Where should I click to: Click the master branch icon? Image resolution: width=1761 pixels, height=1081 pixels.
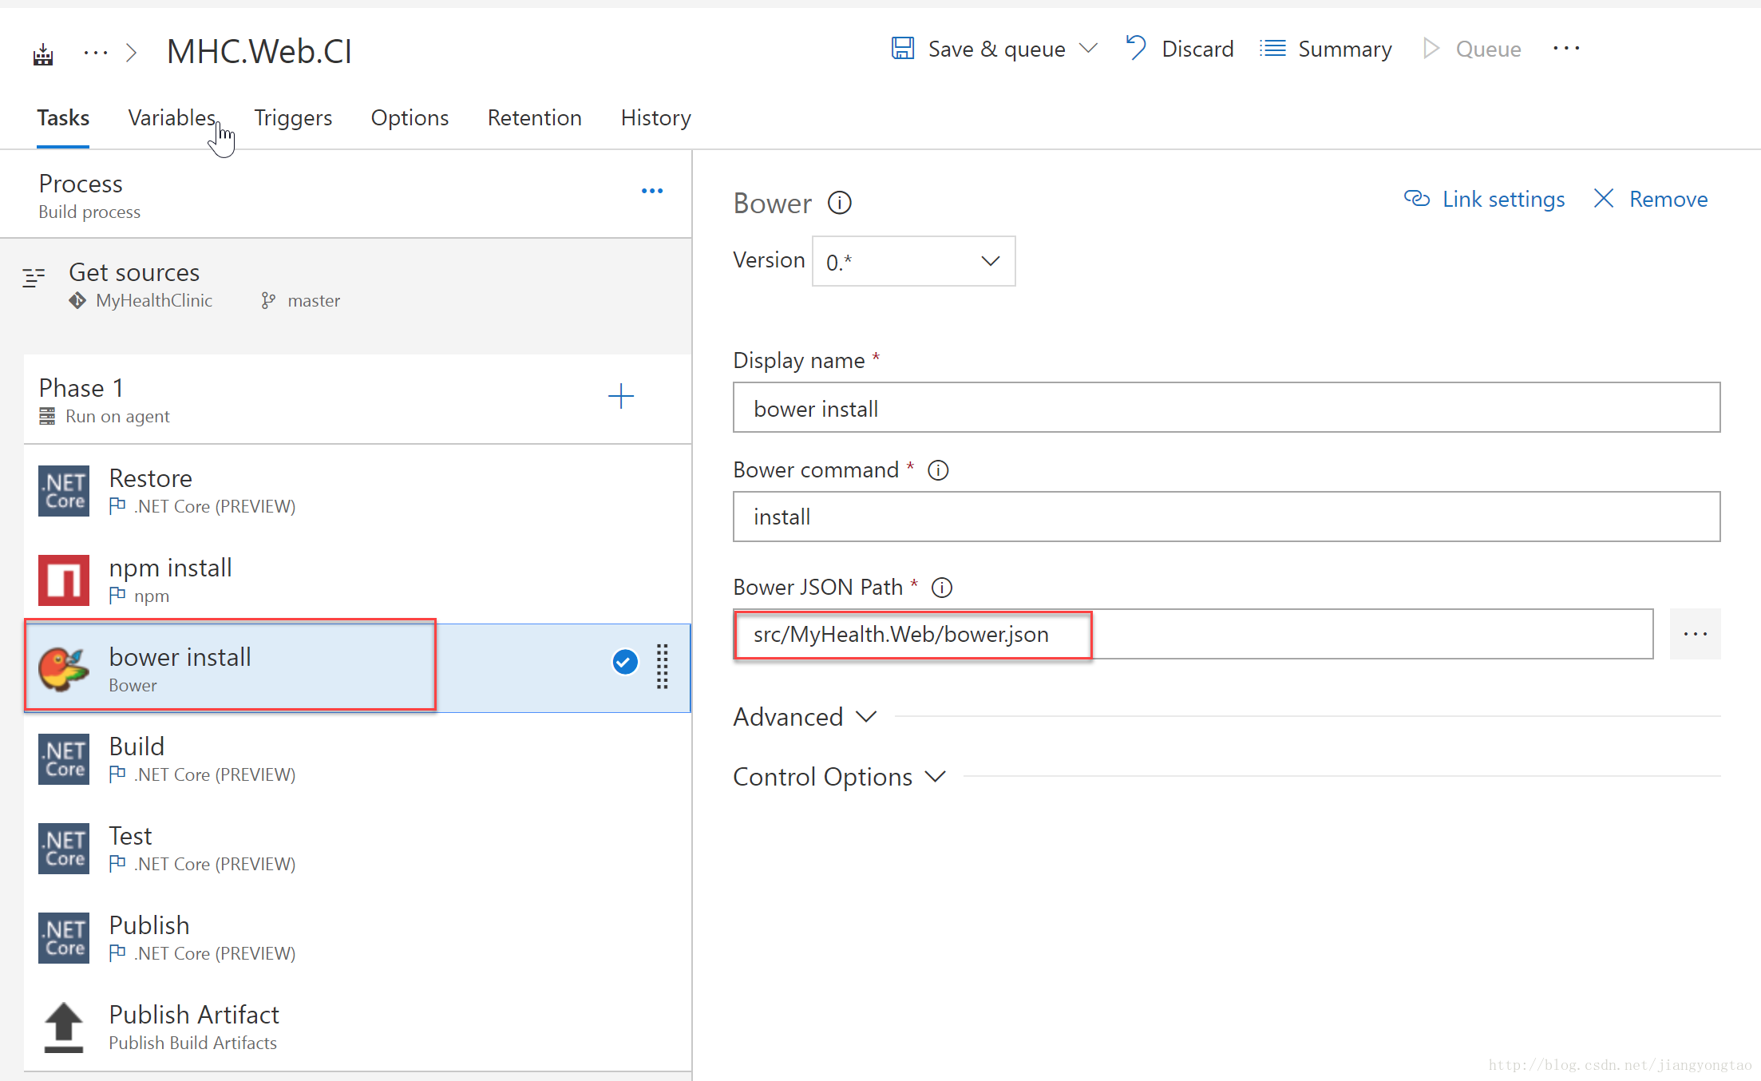coord(268,301)
